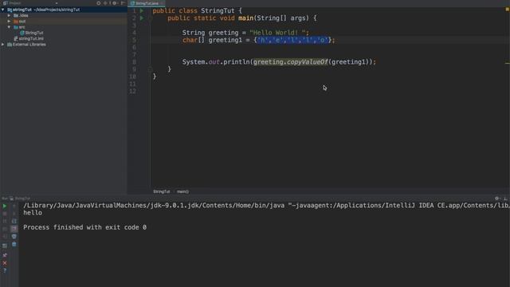The height and width of the screenshot is (287, 510).
Task: Switch to the StringTut.java editor tab
Action: tap(146, 3)
